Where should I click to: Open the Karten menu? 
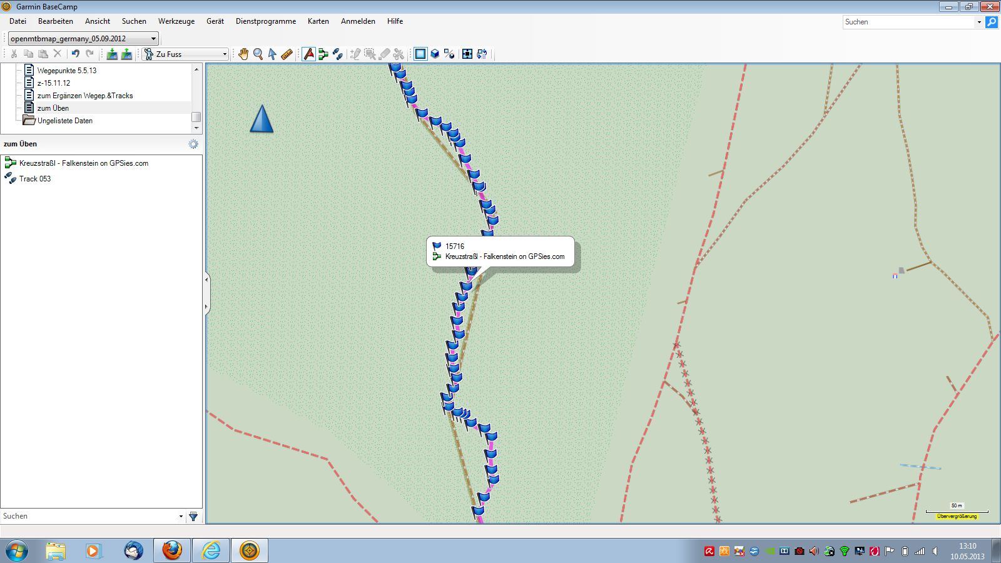[x=318, y=21]
